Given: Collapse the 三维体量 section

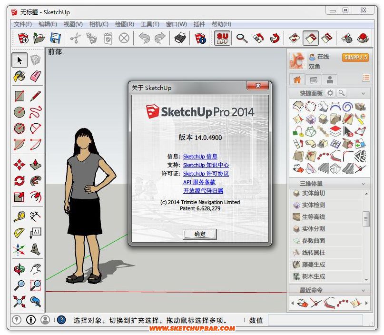Looking at the screenshot, I should click(x=363, y=184).
